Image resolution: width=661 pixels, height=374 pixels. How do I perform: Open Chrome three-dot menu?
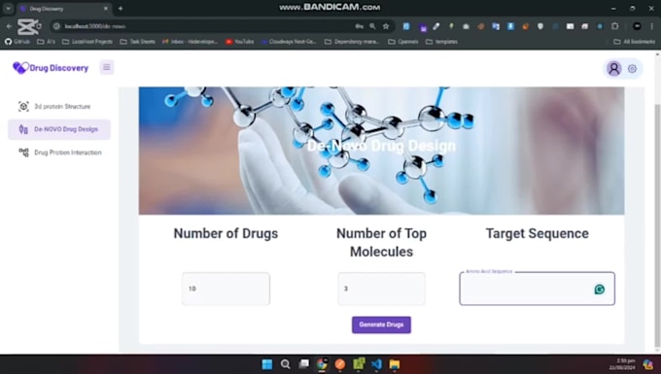[651, 26]
